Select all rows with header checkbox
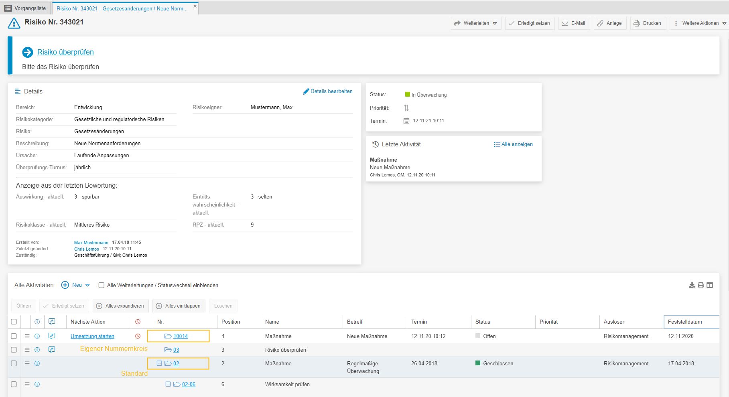This screenshot has width=729, height=397. point(14,322)
